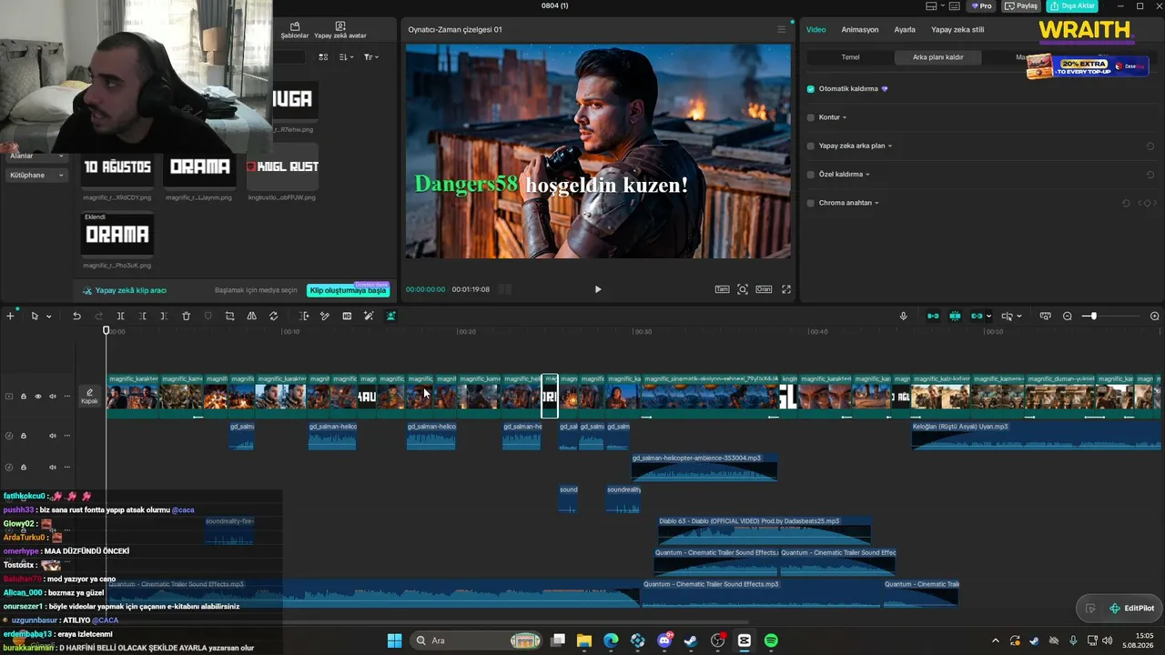Image resolution: width=1165 pixels, height=655 pixels.
Task: Reset the Özel kaldırma setting
Action: coord(1150,174)
